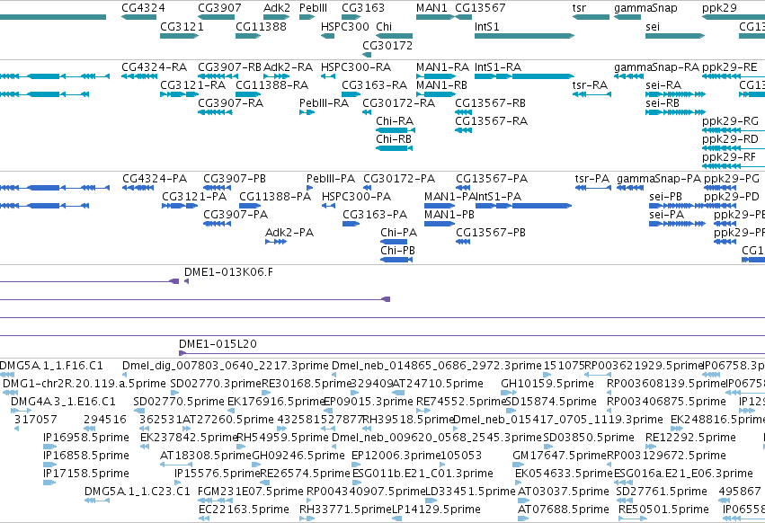Click the CG3907-RB transcript label

pyautogui.click(x=229, y=66)
